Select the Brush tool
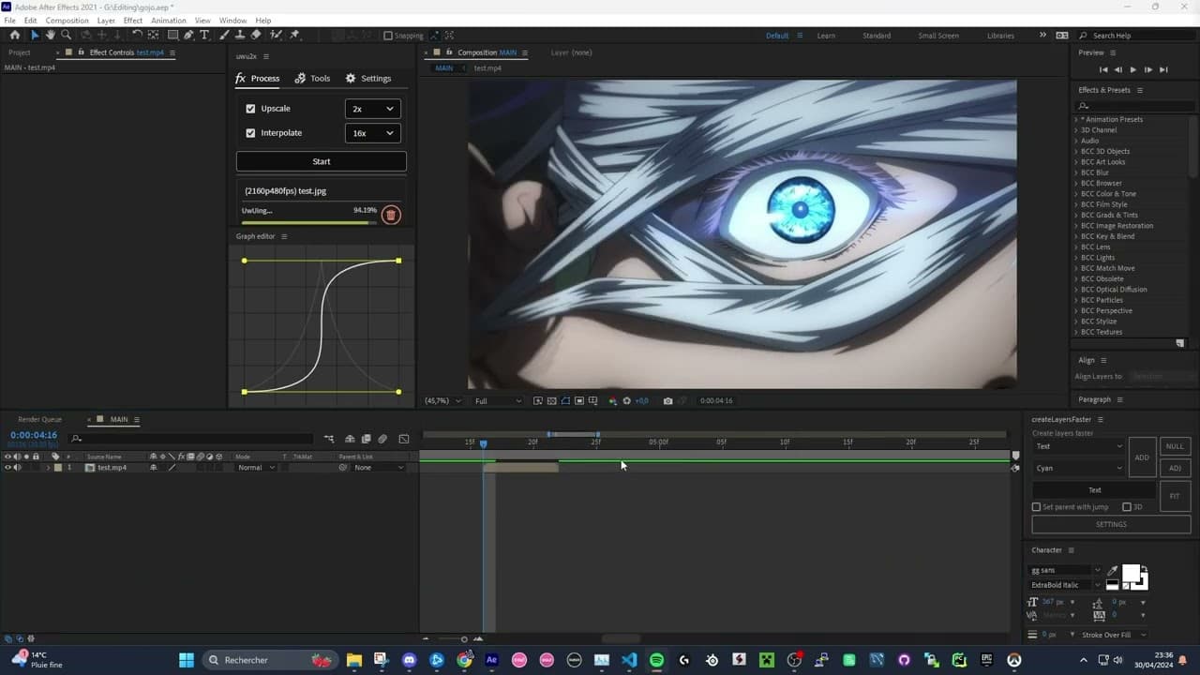Image resolution: width=1200 pixels, height=675 pixels. pos(226,35)
